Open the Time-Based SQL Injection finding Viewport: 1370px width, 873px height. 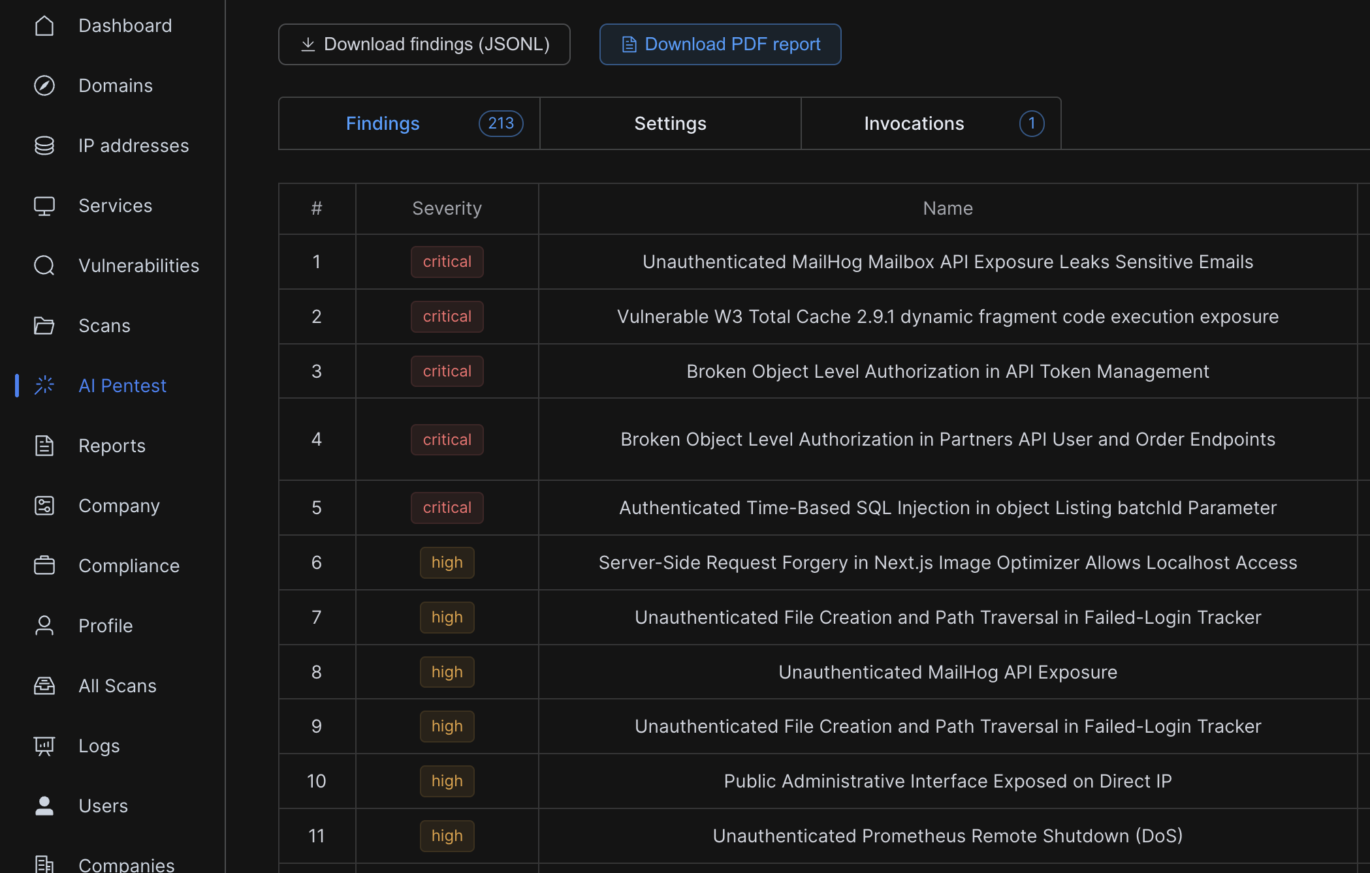(948, 508)
